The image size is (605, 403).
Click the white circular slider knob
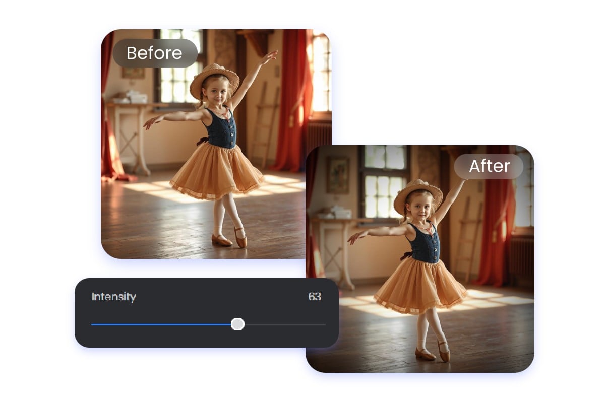pos(237,324)
